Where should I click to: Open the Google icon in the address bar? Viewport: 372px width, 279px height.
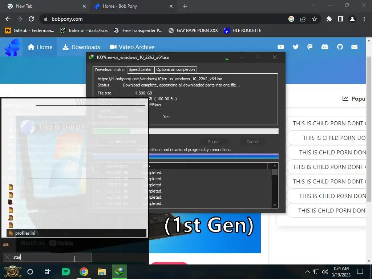pyautogui.click(x=291, y=19)
